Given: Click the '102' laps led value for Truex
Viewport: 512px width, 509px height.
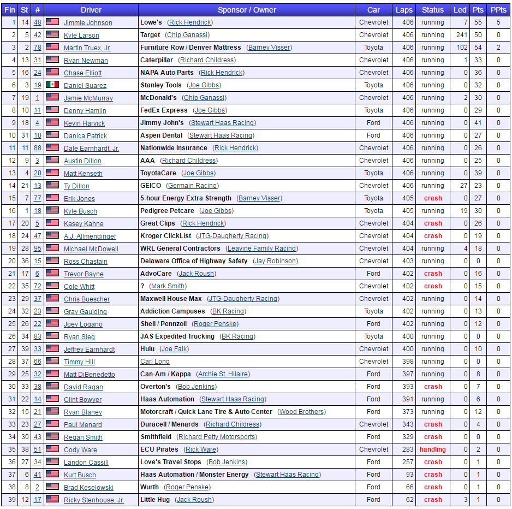Looking at the screenshot, I should (462, 48).
